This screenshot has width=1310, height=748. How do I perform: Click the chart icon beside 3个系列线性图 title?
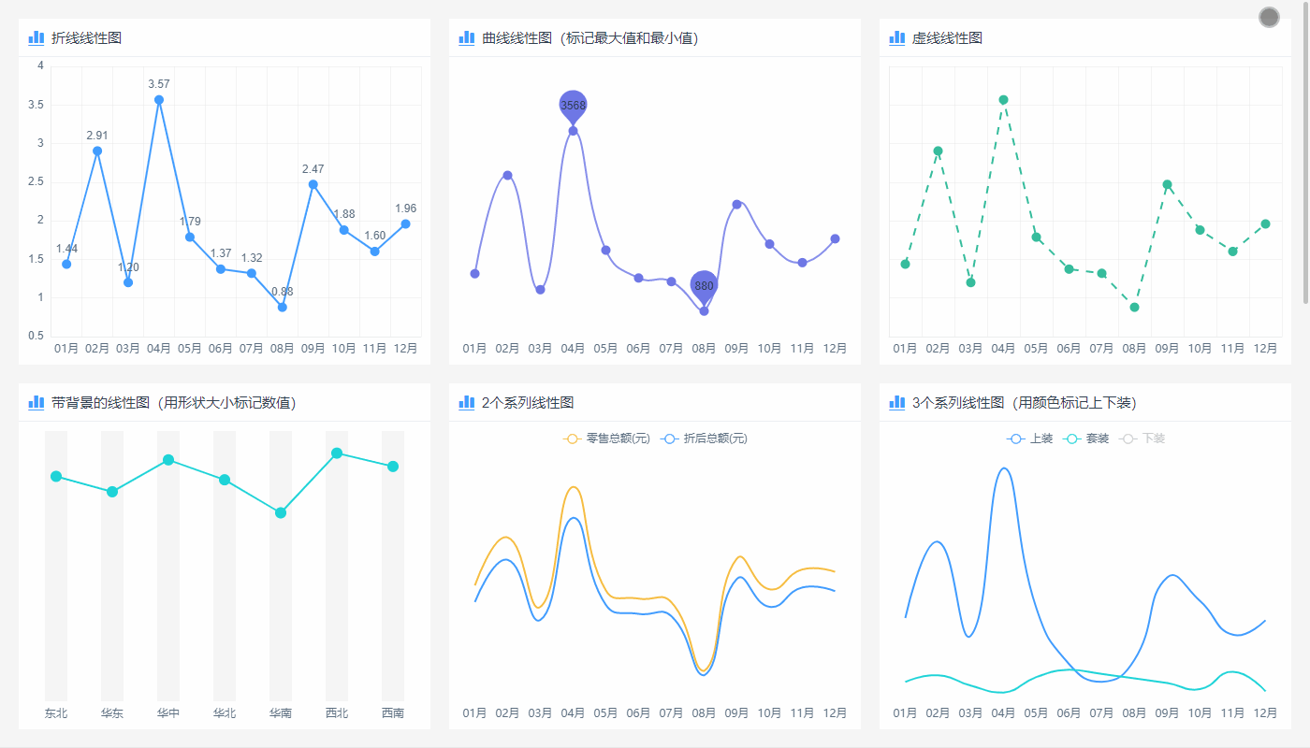[x=897, y=402]
